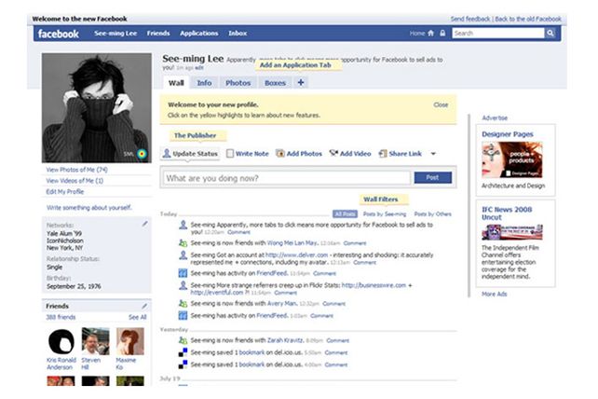Click friend icon beside Wong Mei Lan May story
This screenshot has height=399, width=598.
click(x=183, y=242)
